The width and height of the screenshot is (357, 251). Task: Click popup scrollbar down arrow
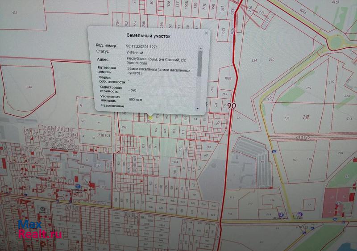point(198,109)
